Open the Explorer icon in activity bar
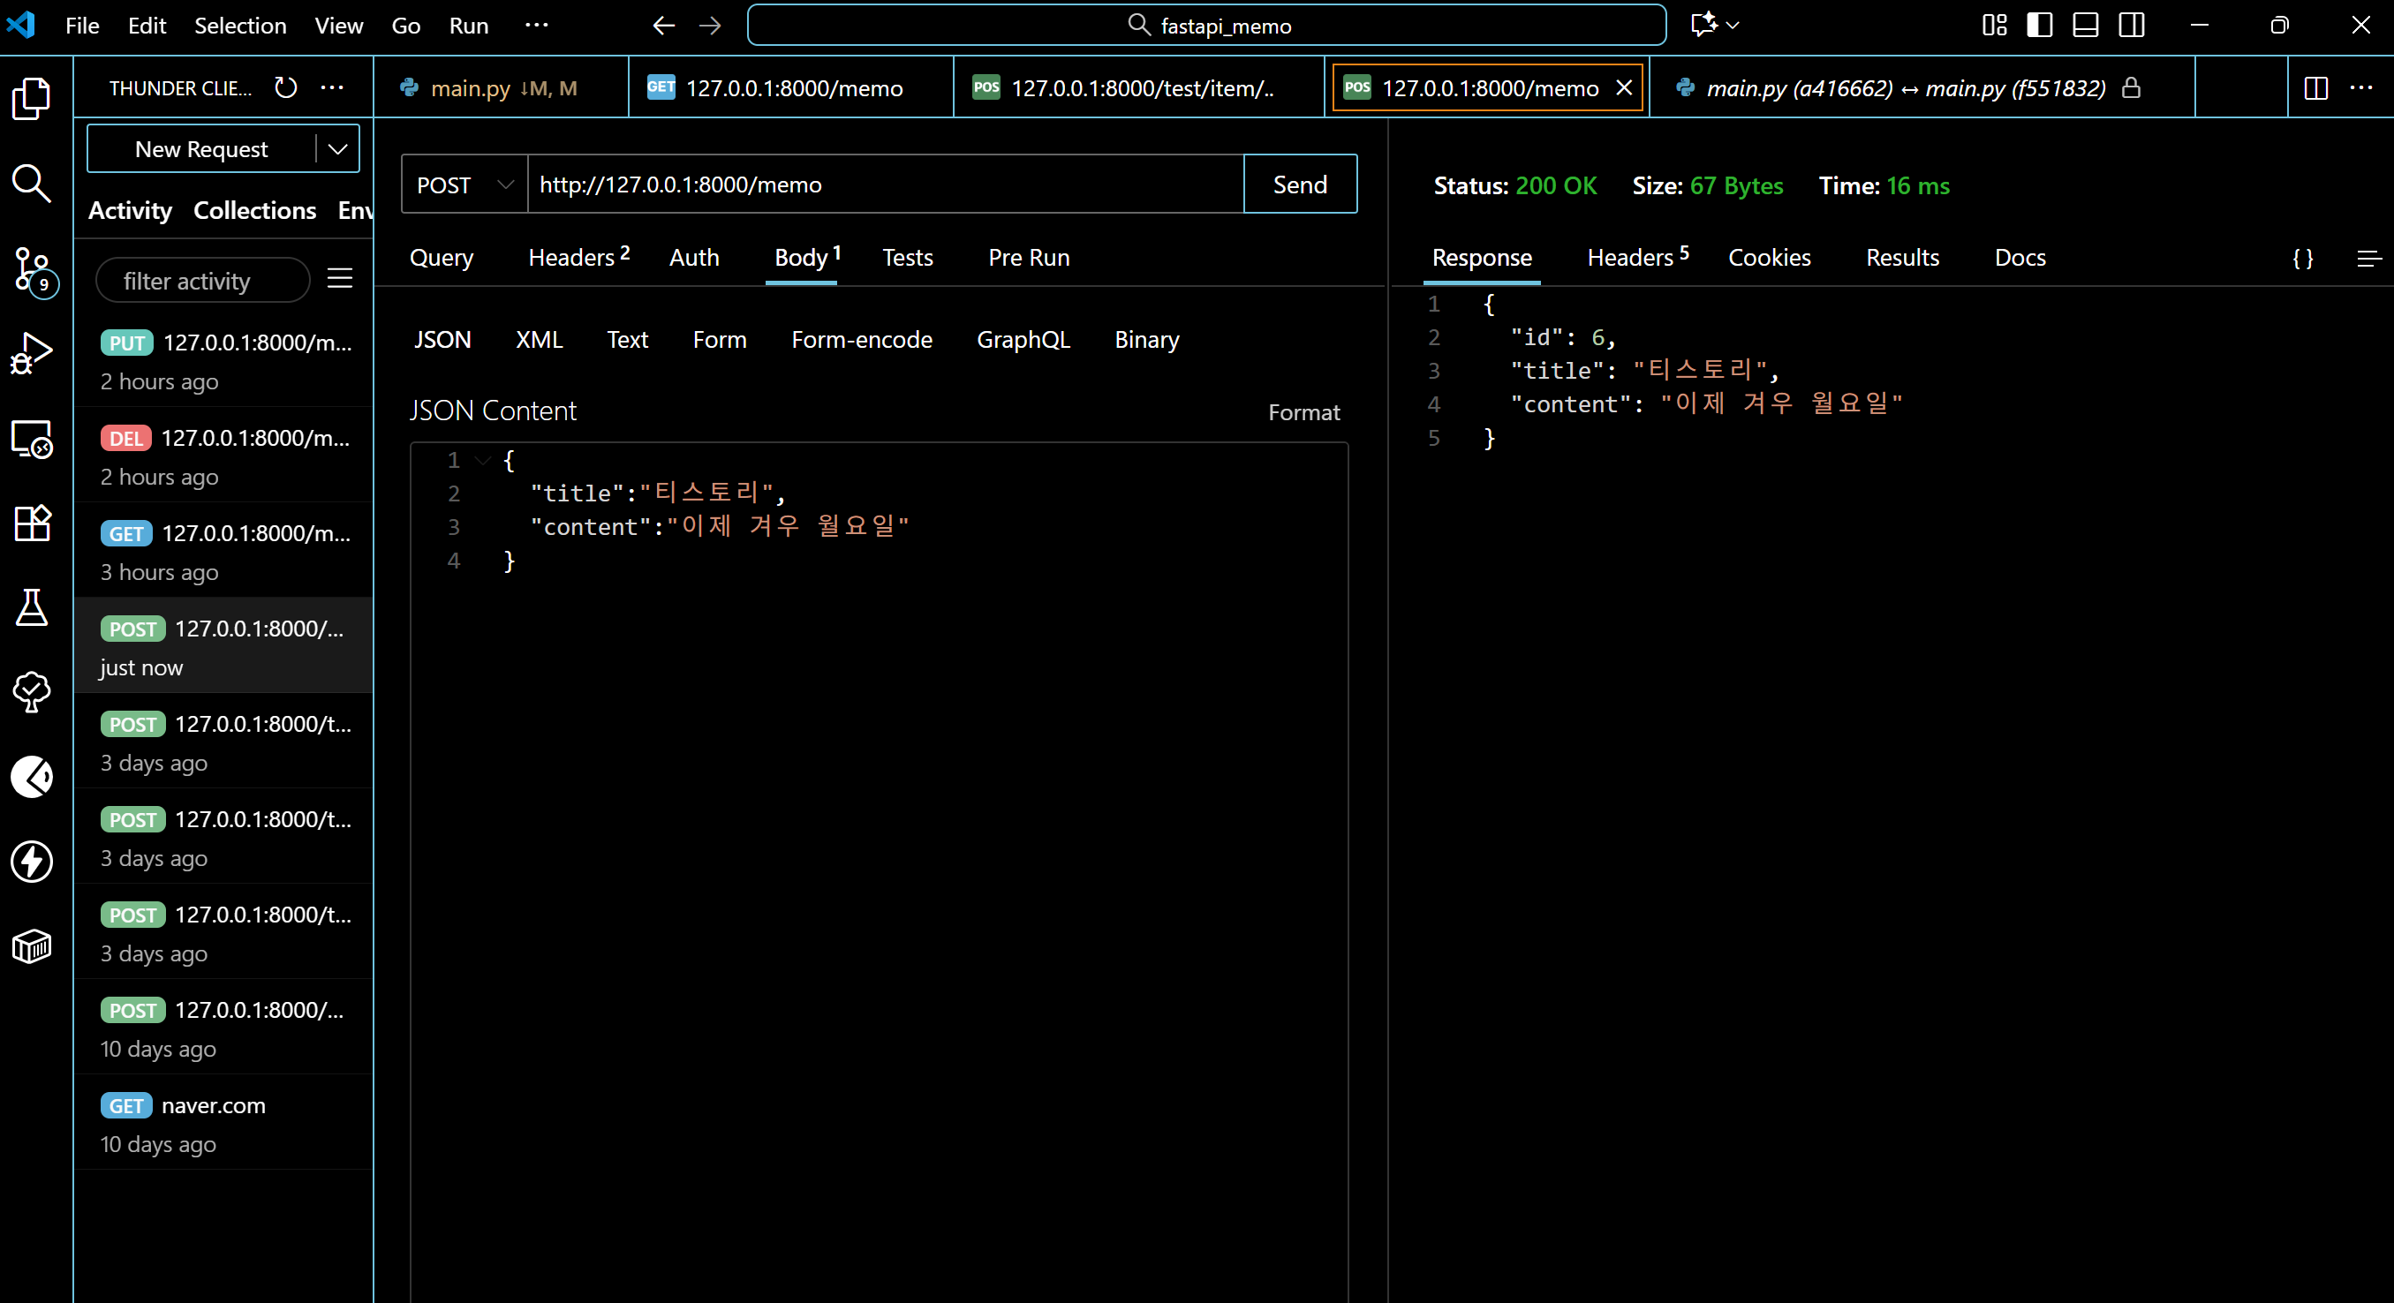This screenshot has width=2394, height=1303. pyautogui.click(x=32, y=99)
